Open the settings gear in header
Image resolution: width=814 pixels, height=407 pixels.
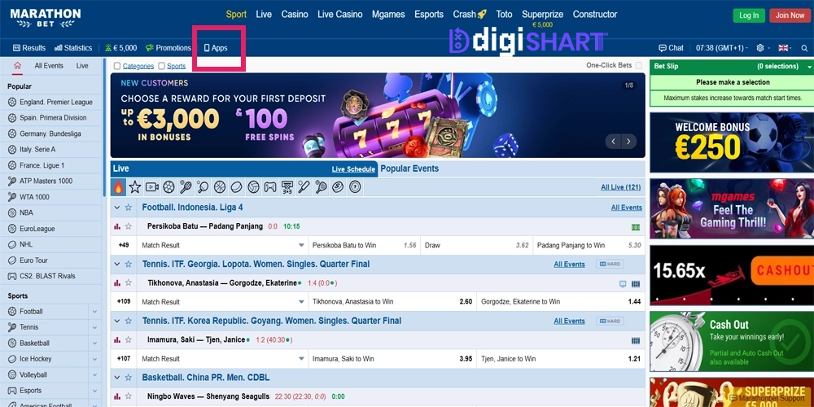[x=760, y=48]
